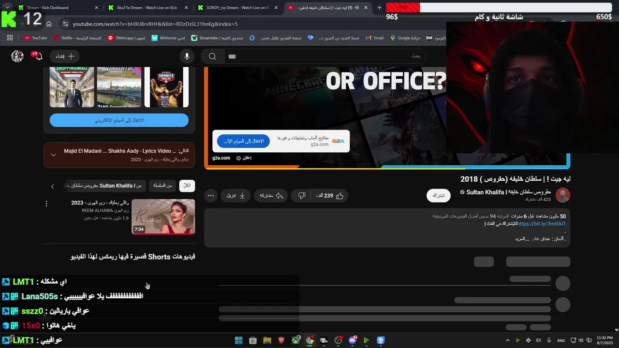
Task: Toggle system volume in tray
Action: [x=581, y=340]
